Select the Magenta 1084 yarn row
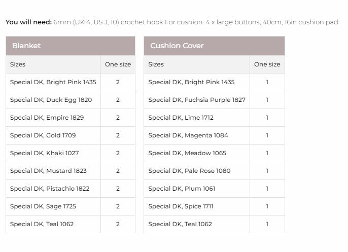Screen dimensions: 348x252 pos(188,135)
